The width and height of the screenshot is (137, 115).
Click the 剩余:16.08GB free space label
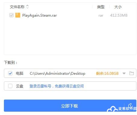[x=107, y=73]
